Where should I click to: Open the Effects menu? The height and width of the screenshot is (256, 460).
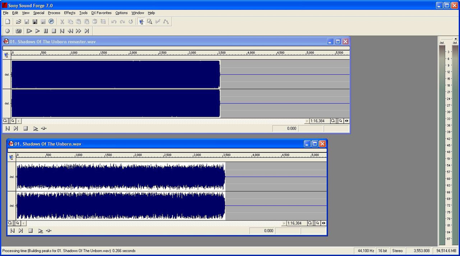tap(70, 13)
